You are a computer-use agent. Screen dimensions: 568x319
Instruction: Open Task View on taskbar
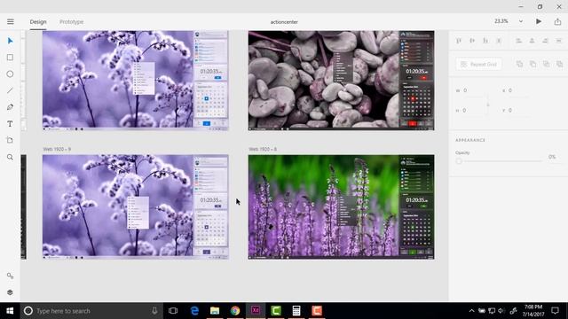pyautogui.click(x=173, y=311)
